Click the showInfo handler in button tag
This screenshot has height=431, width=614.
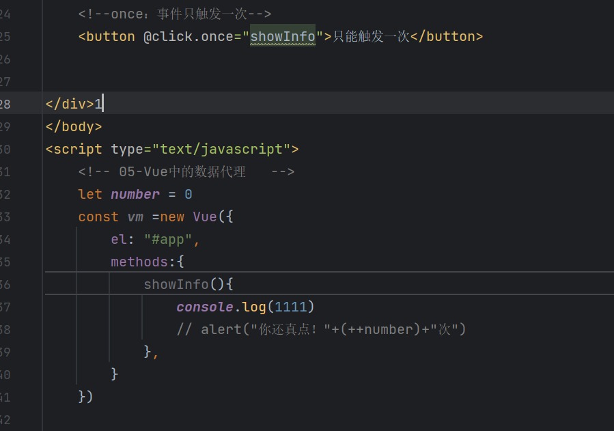click(x=283, y=36)
